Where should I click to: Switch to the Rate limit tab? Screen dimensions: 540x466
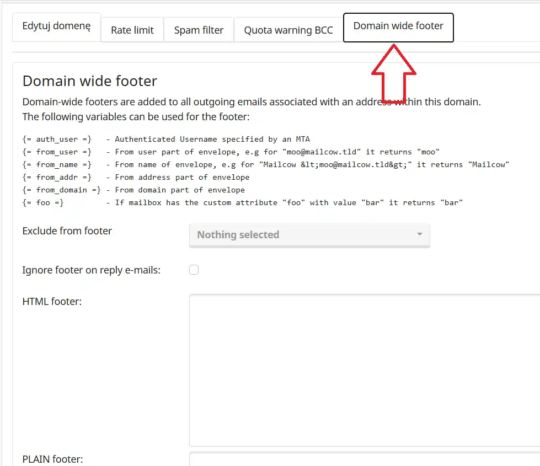[x=132, y=30]
